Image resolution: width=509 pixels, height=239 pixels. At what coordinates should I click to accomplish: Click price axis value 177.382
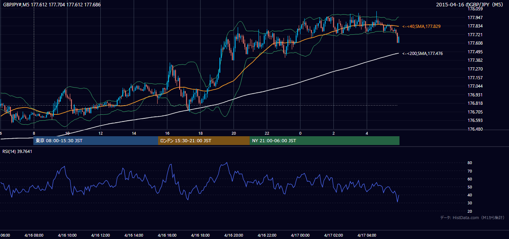tap(475, 60)
